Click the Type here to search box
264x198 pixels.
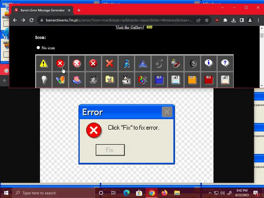point(54,193)
